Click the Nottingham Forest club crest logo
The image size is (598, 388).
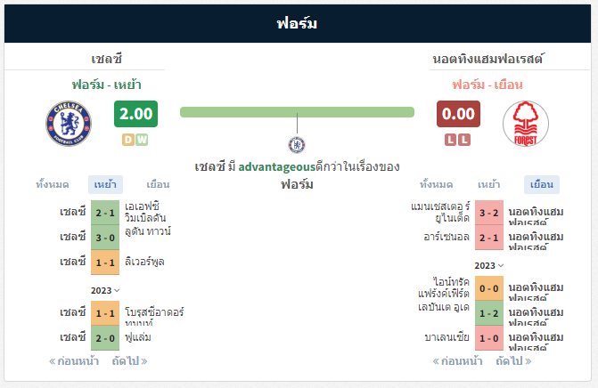[526, 124]
